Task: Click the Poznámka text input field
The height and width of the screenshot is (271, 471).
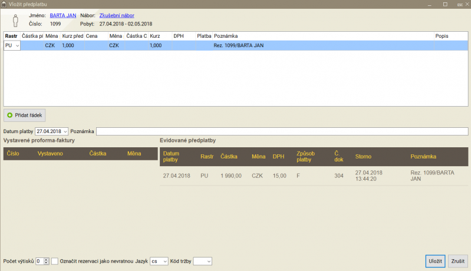Action: pyautogui.click(x=282, y=131)
